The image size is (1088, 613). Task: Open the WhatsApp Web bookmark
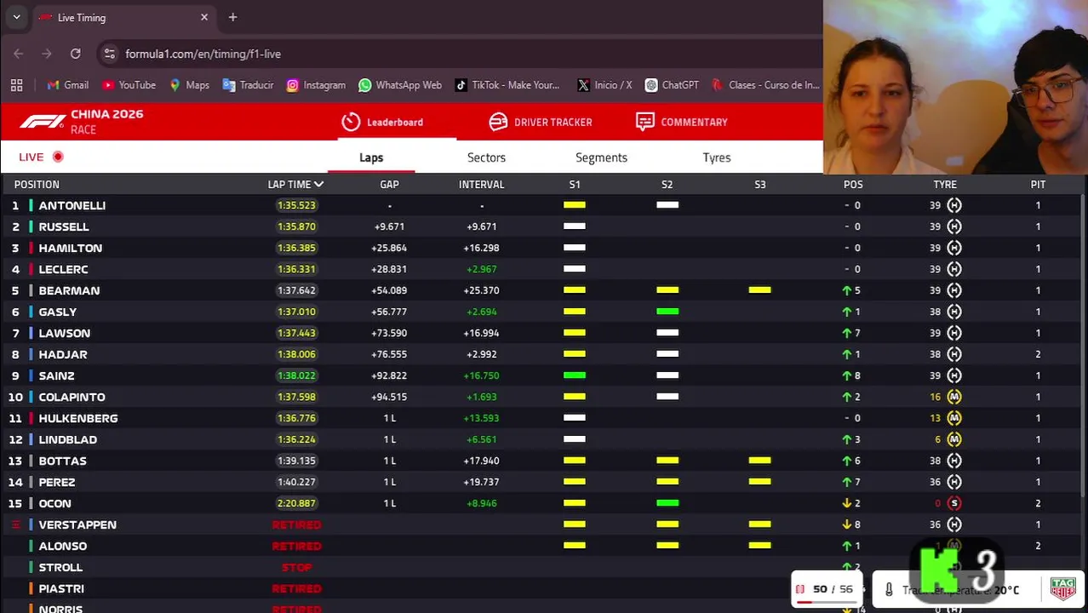click(x=400, y=85)
